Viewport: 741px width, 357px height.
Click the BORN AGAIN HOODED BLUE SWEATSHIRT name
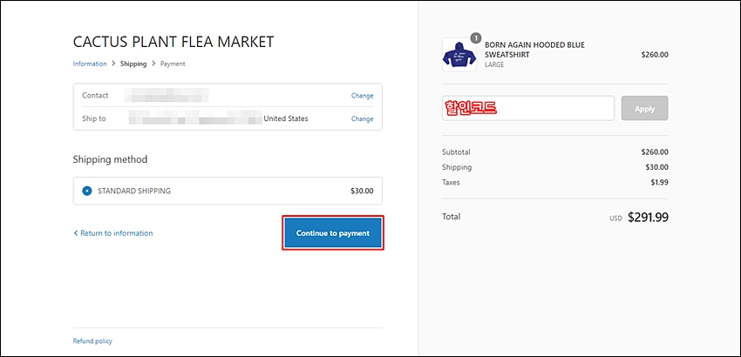535,50
